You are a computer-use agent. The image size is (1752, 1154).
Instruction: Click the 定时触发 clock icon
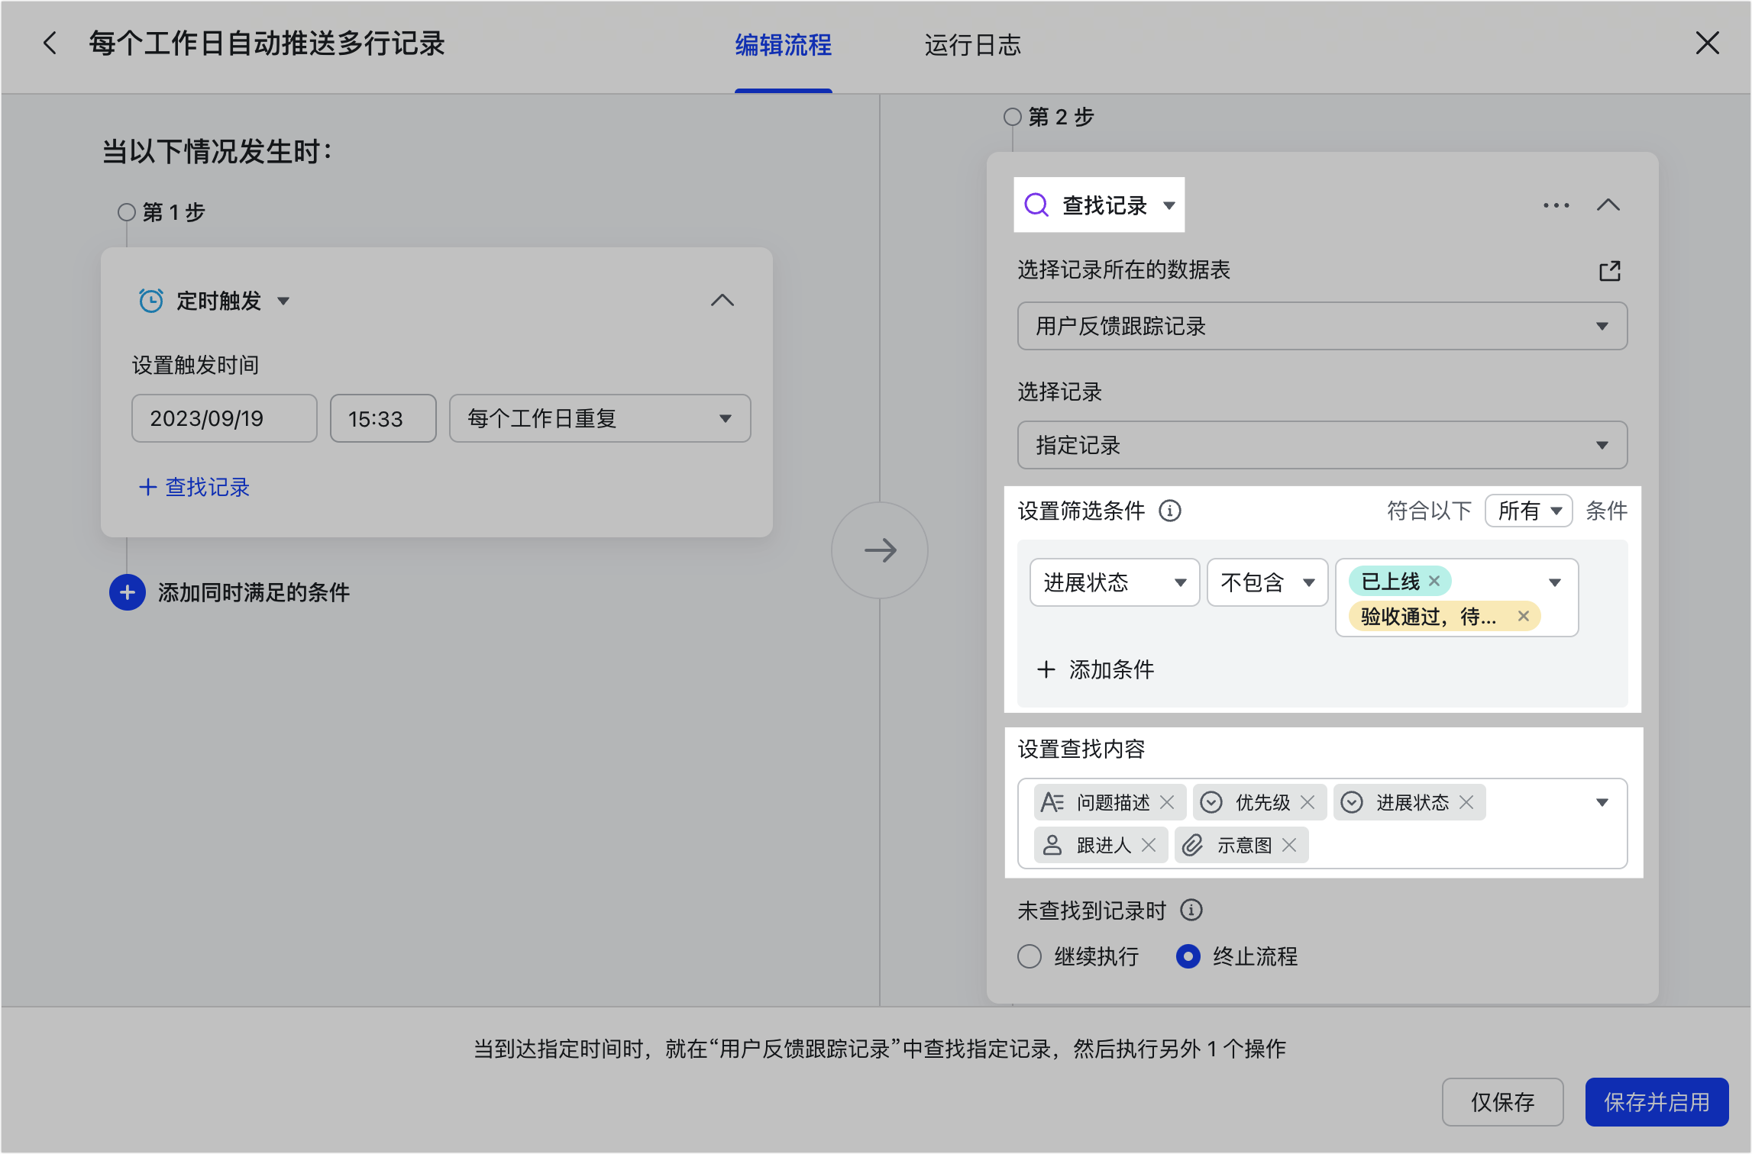click(151, 301)
